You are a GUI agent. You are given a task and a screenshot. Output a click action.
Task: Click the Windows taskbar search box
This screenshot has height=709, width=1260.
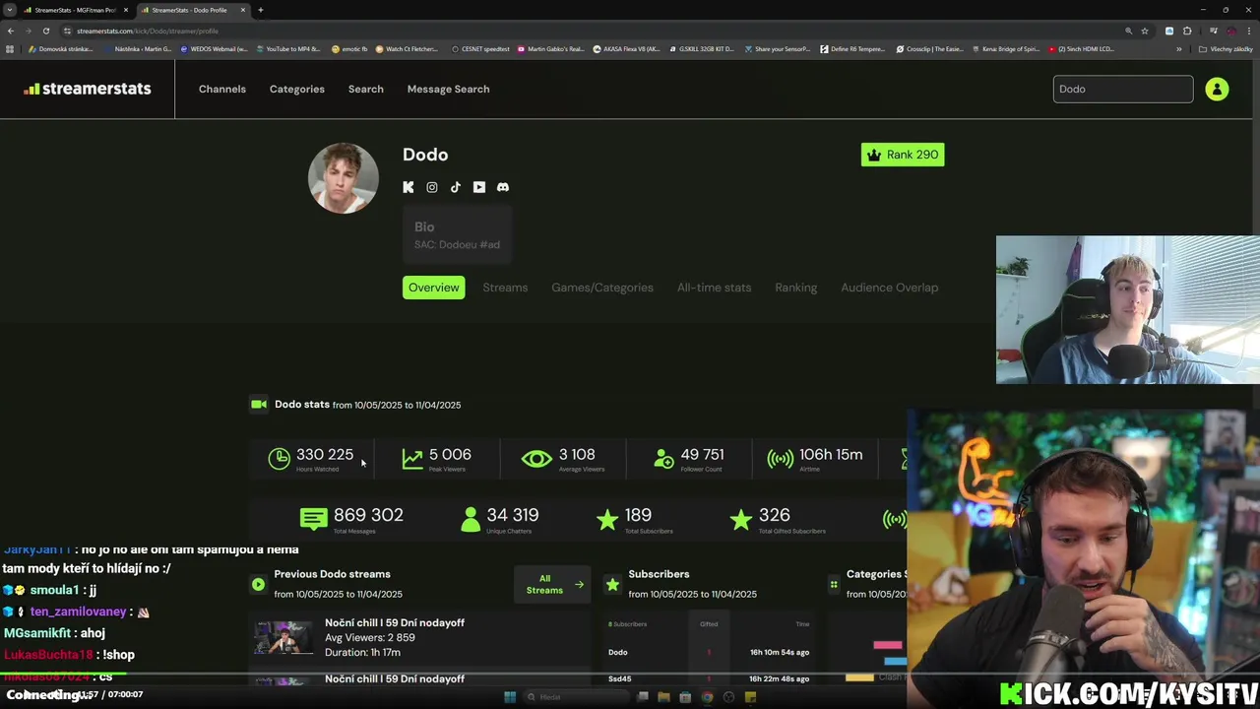coord(576,697)
